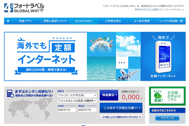This screenshot has width=189, height=126.
Task: Click the マイページ button
Action: pos(167,118)
